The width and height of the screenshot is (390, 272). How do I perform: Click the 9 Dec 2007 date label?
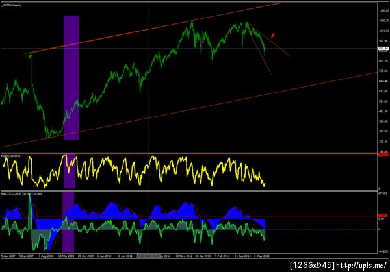[27, 256]
